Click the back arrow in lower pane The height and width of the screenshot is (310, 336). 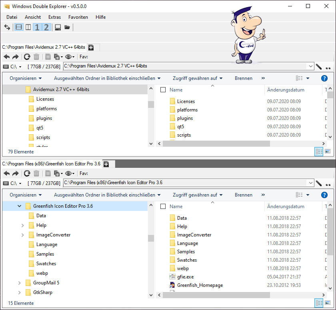[x=7, y=173]
